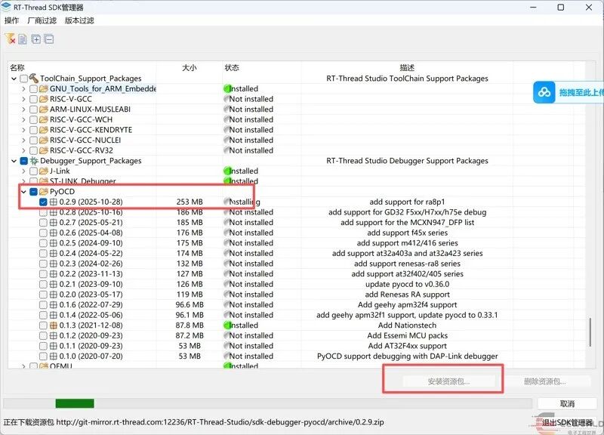This screenshot has width=604, height=435.
Task: Click the 安装资源包 button
Action: click(x=448, y=381)
